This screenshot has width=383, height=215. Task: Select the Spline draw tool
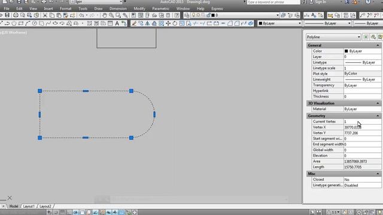click(48, 23)
